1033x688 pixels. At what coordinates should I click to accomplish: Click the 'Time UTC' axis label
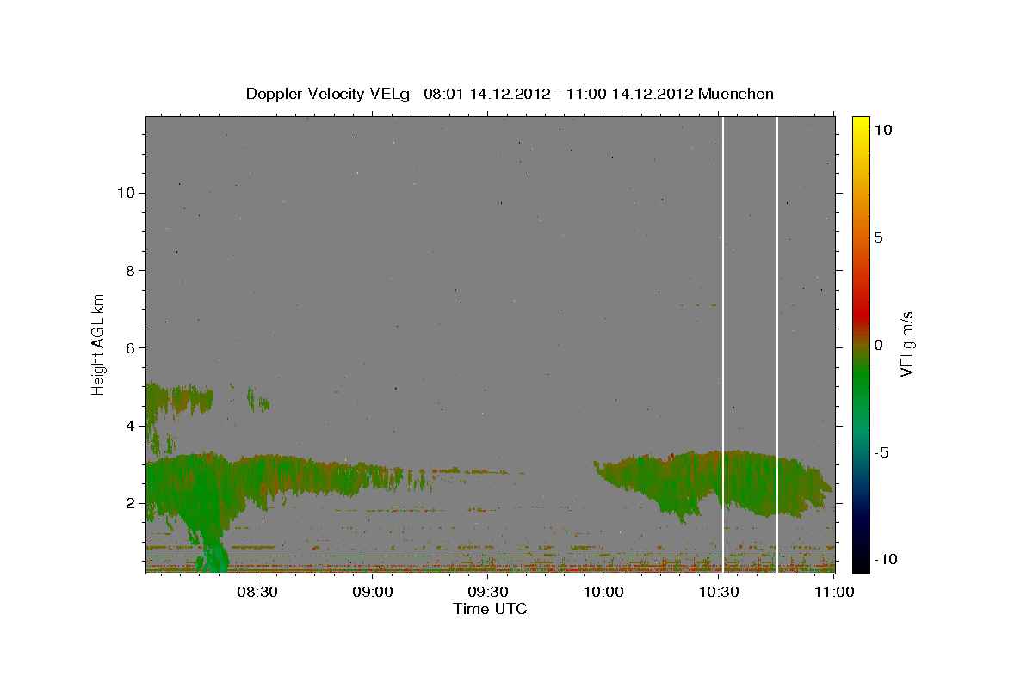coord(490,609)
